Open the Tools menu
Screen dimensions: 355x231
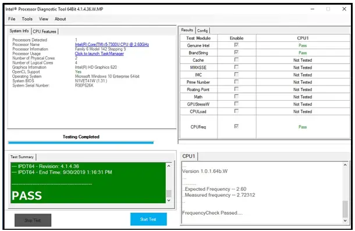point(27,19)
